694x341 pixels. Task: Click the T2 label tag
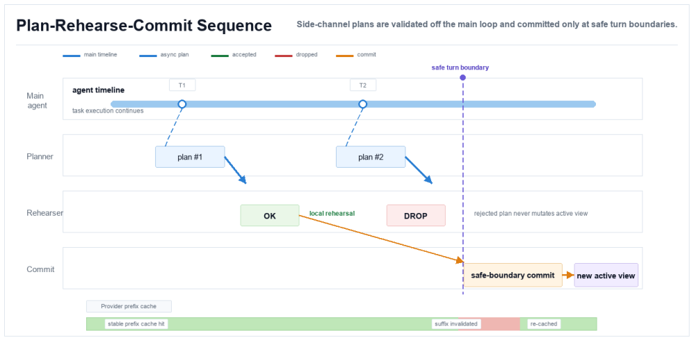[x=363, y=85]
